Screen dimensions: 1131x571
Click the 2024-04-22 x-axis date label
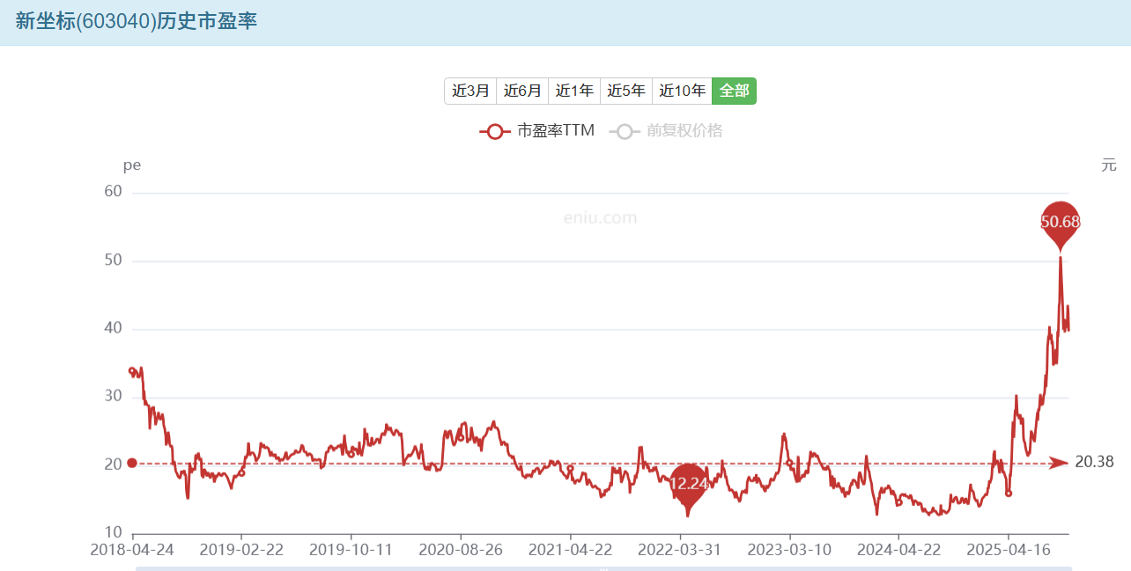click(x=898, y=549)
